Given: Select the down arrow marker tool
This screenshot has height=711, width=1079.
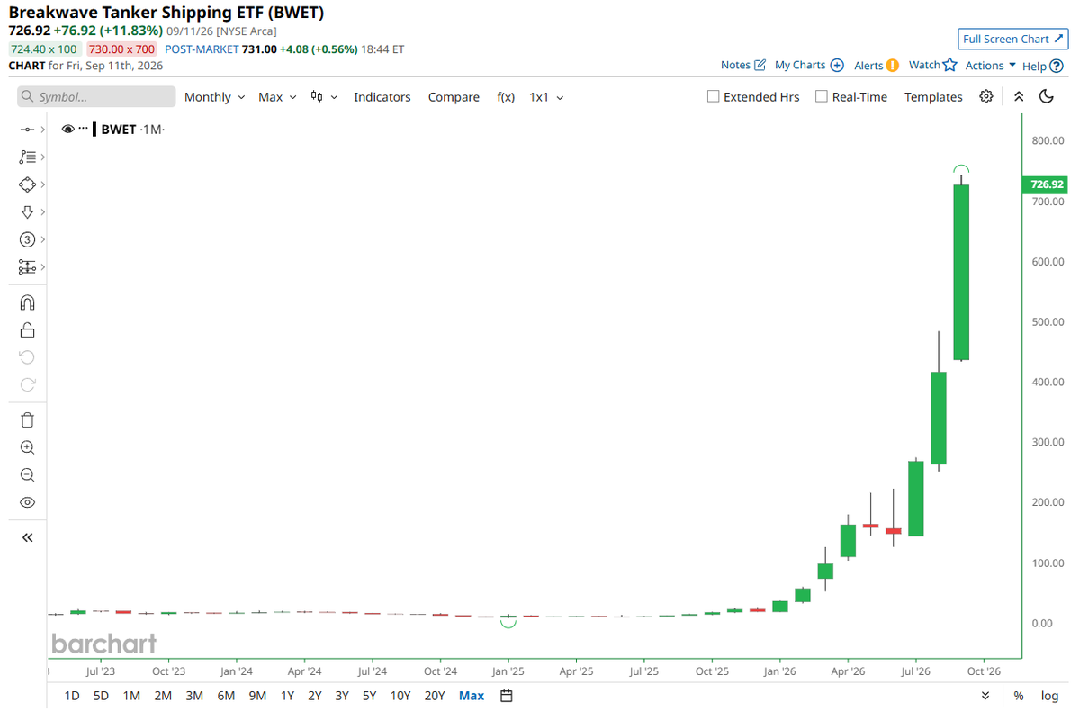Looking at the screenshot, I should click(27, 212).
